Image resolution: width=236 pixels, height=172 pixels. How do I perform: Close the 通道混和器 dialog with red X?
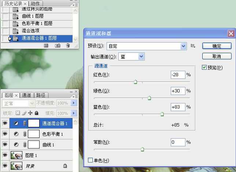(231, 33)
